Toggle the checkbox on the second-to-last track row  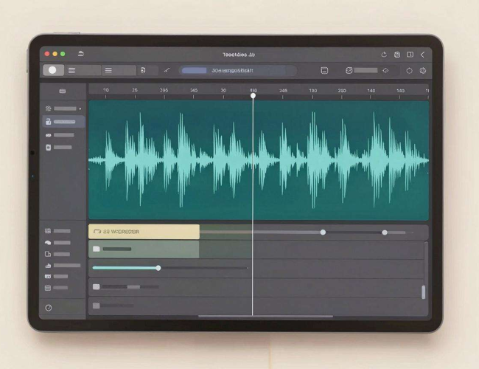(97, 286)
